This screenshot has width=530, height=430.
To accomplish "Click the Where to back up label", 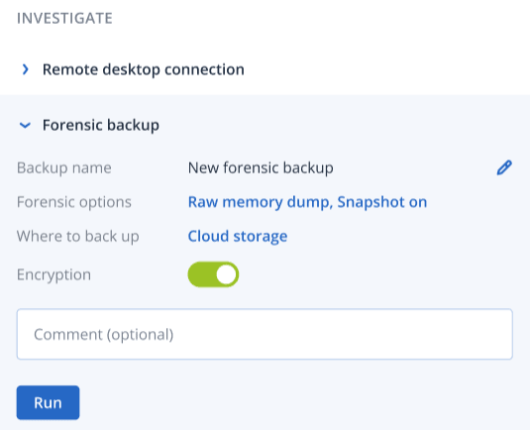I will point(78,236).
